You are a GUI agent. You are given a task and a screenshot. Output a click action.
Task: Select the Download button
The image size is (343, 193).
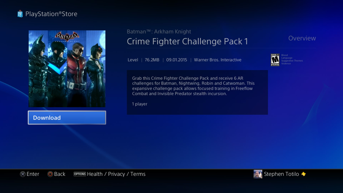(x=67, y=118)
